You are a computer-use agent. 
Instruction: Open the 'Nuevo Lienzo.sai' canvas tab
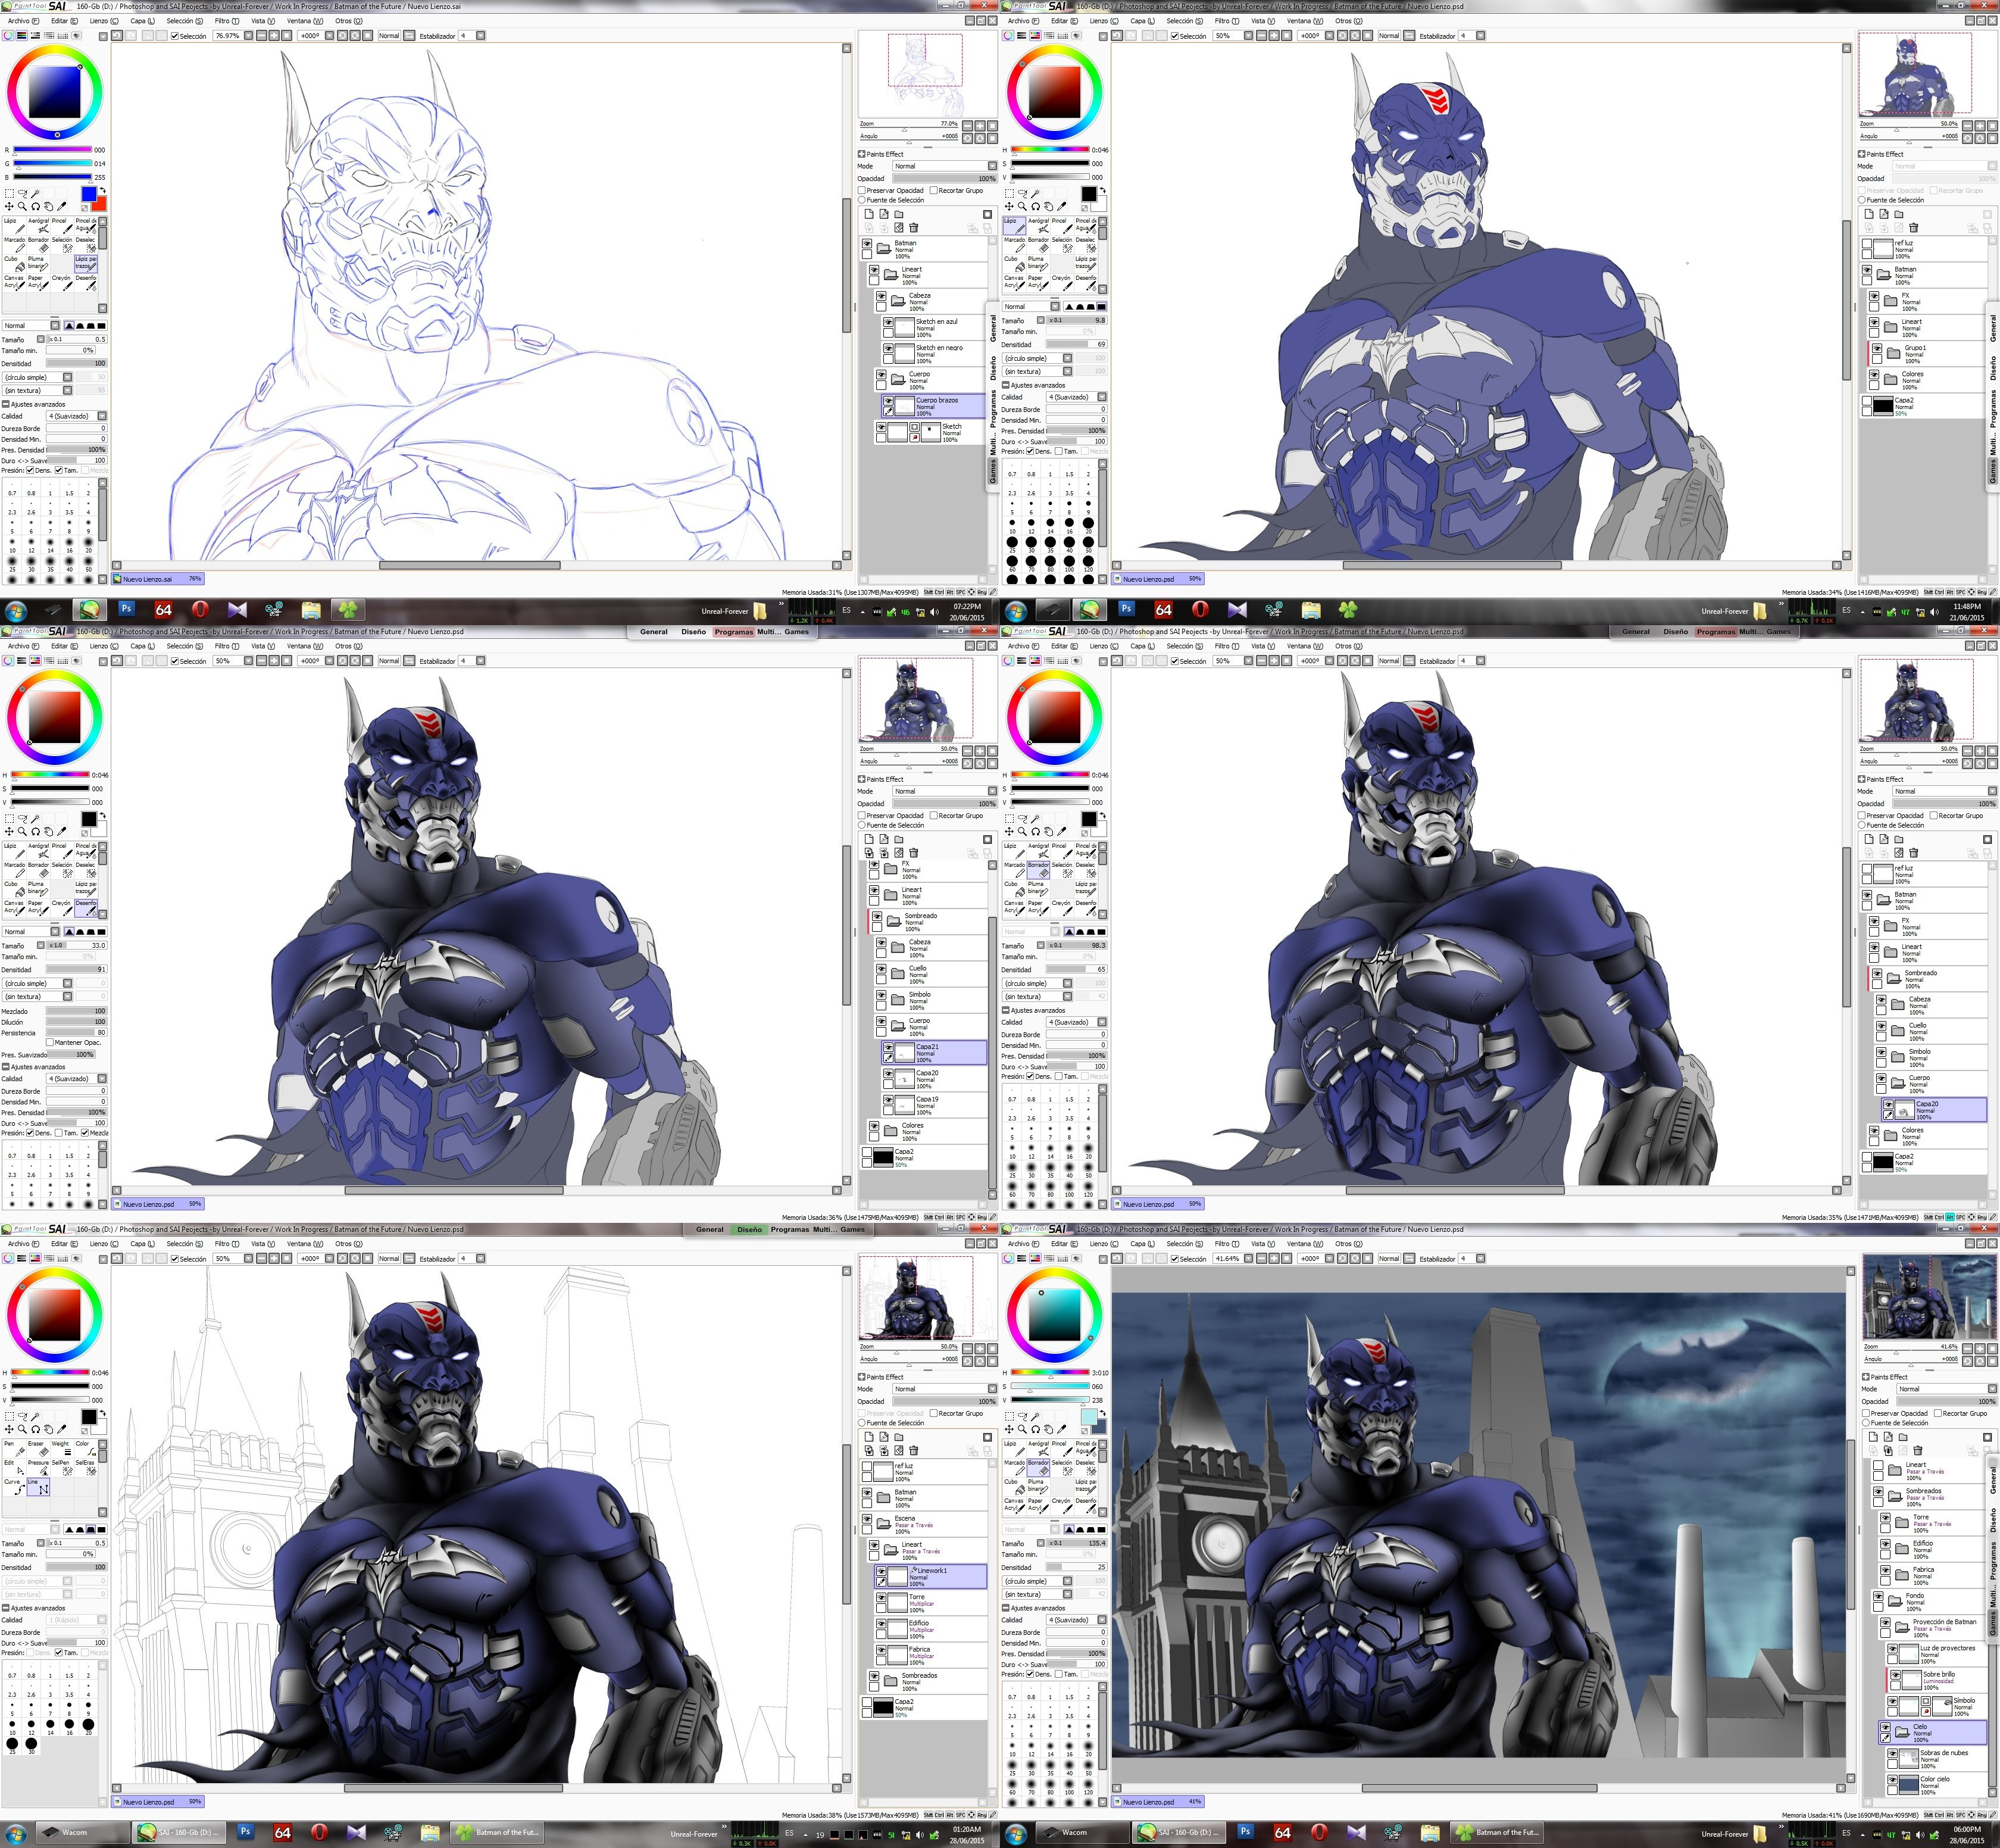[x=158, y=578]
